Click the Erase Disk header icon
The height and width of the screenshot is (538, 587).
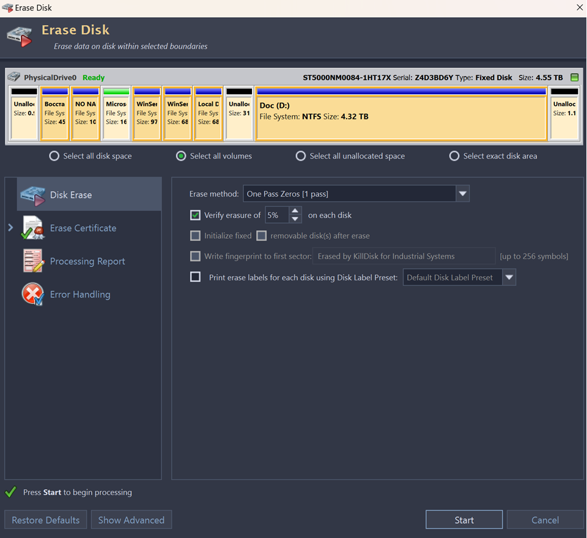pos(20,36)
